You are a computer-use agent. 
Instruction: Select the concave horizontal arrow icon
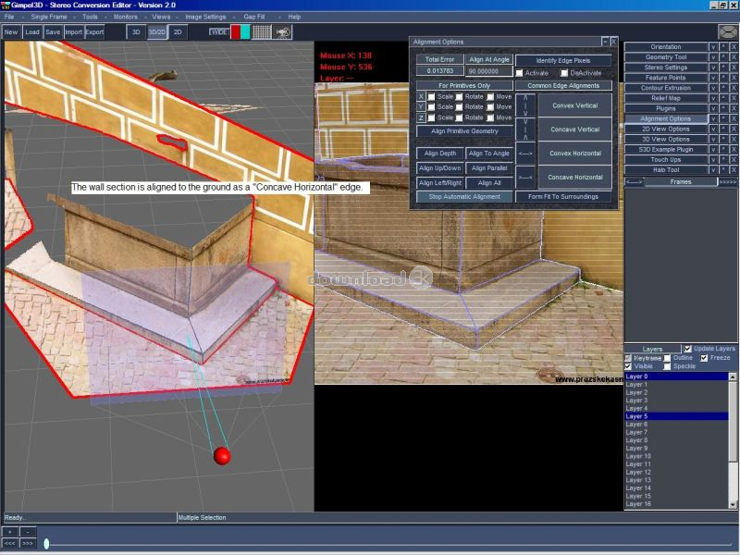pos(525,177)
